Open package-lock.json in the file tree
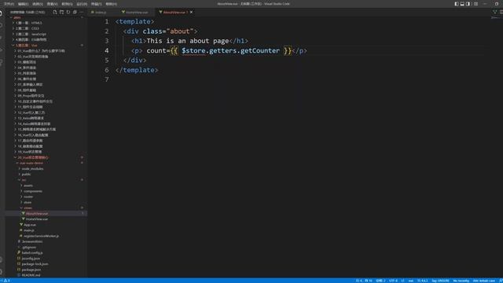The image size is (503, 283). coord(46,264)
